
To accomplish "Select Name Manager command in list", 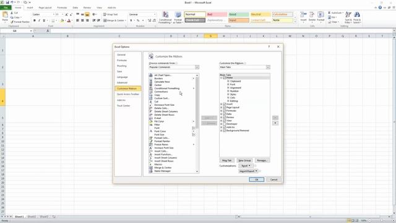I will click(x=162, y=171).
